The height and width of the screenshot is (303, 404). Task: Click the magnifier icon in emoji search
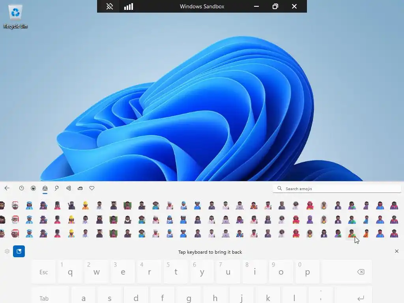click(280, 188)
